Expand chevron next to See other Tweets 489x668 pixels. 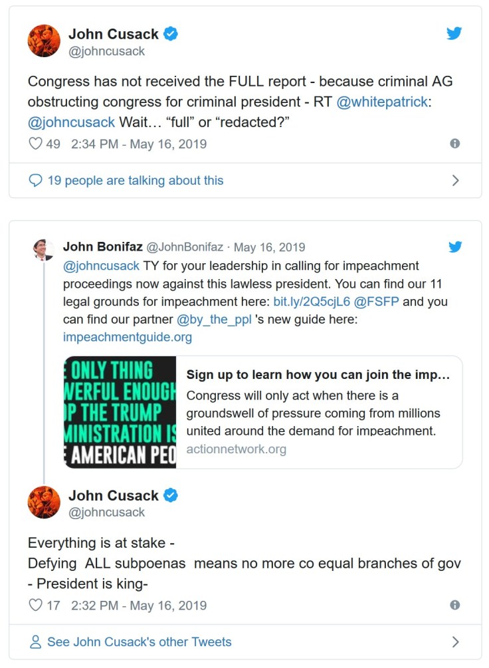pos(455,642)
